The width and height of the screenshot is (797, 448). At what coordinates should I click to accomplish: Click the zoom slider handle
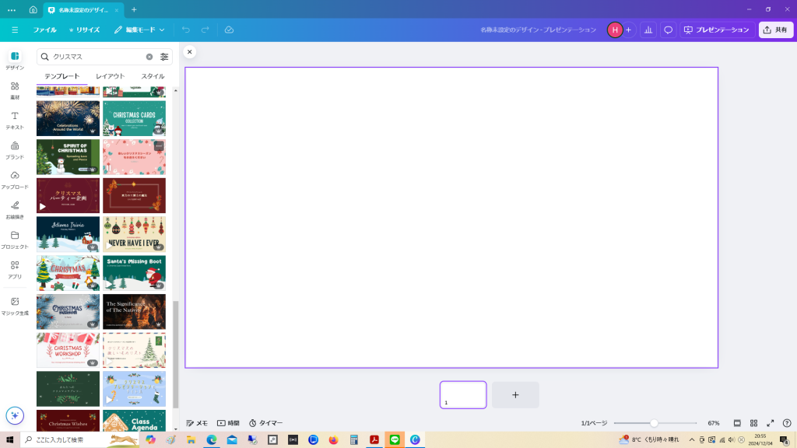(654, 423)
